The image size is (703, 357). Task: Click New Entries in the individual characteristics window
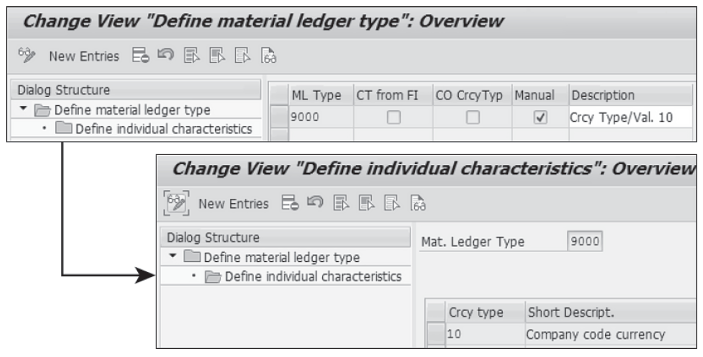[233, 204]
